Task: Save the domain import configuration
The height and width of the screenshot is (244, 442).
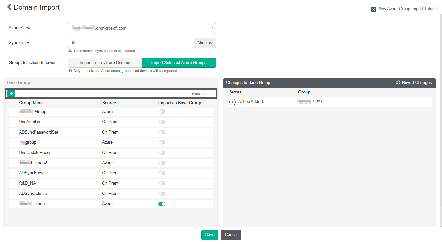Action: (209, 235)
